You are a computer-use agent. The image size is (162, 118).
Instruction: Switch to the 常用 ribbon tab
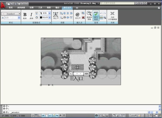coord(11,8)
